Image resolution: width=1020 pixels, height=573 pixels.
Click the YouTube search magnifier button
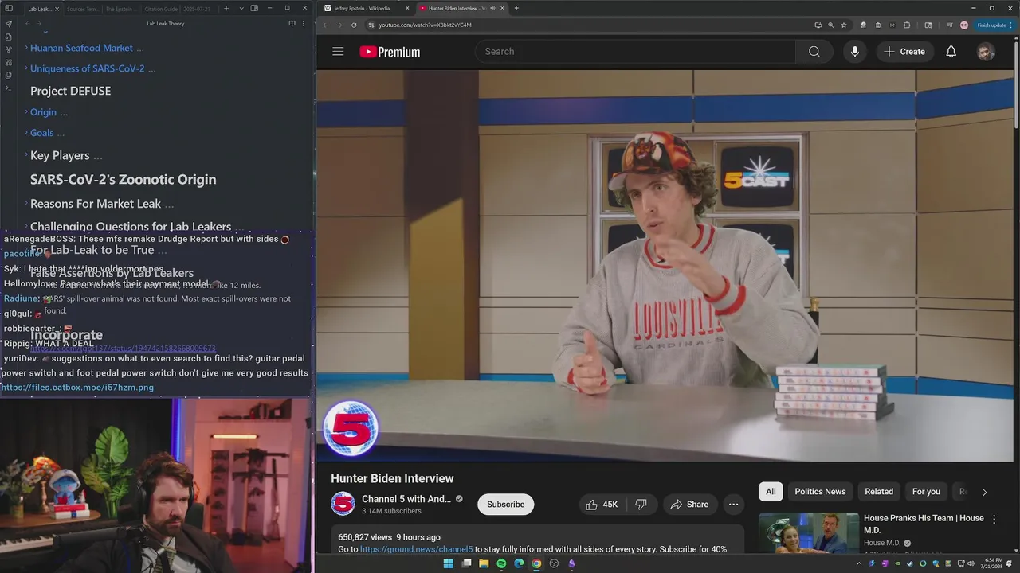(x=814, y=52)
